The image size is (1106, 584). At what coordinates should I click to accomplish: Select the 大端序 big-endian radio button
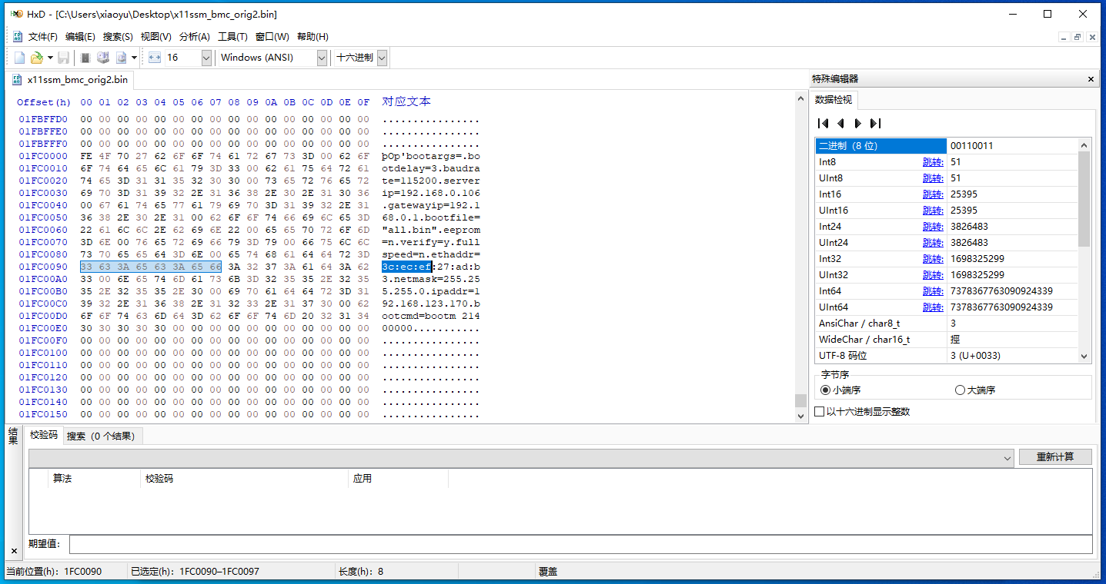[960, 390]
